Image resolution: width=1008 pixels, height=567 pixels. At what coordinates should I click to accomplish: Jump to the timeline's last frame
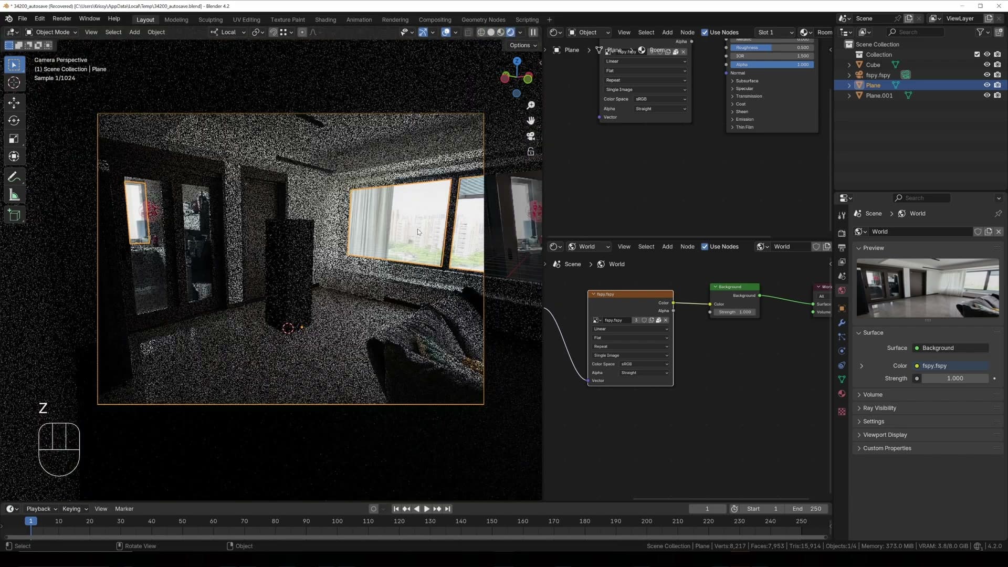click(448, 509)
